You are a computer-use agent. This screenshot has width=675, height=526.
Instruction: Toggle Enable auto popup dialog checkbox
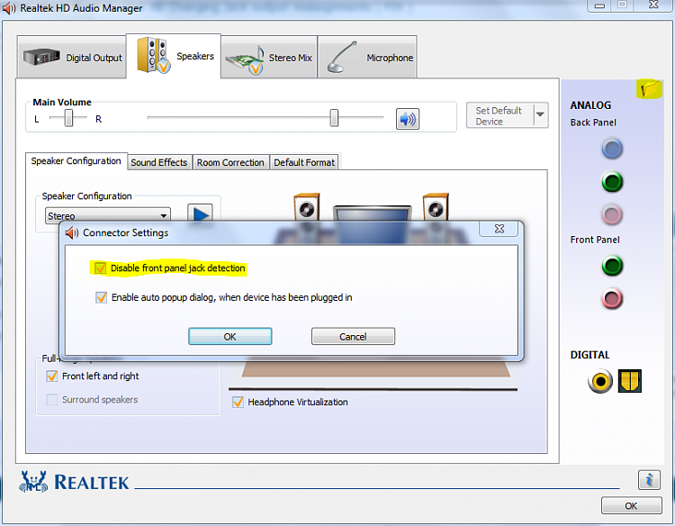pyautogui.click(x=101, y=297)
